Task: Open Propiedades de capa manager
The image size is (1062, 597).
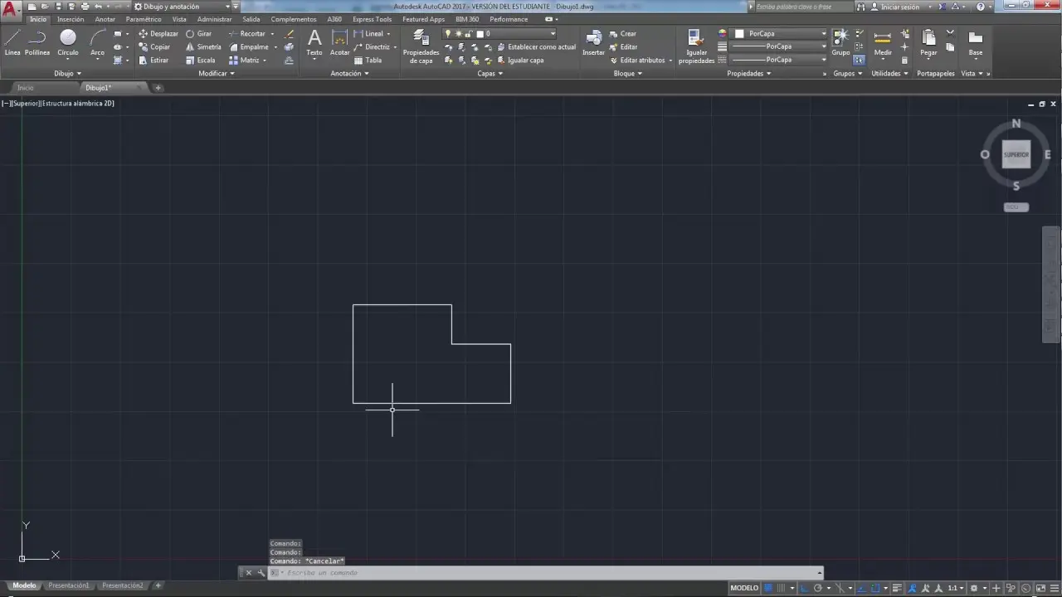Action: click(421, 46)
